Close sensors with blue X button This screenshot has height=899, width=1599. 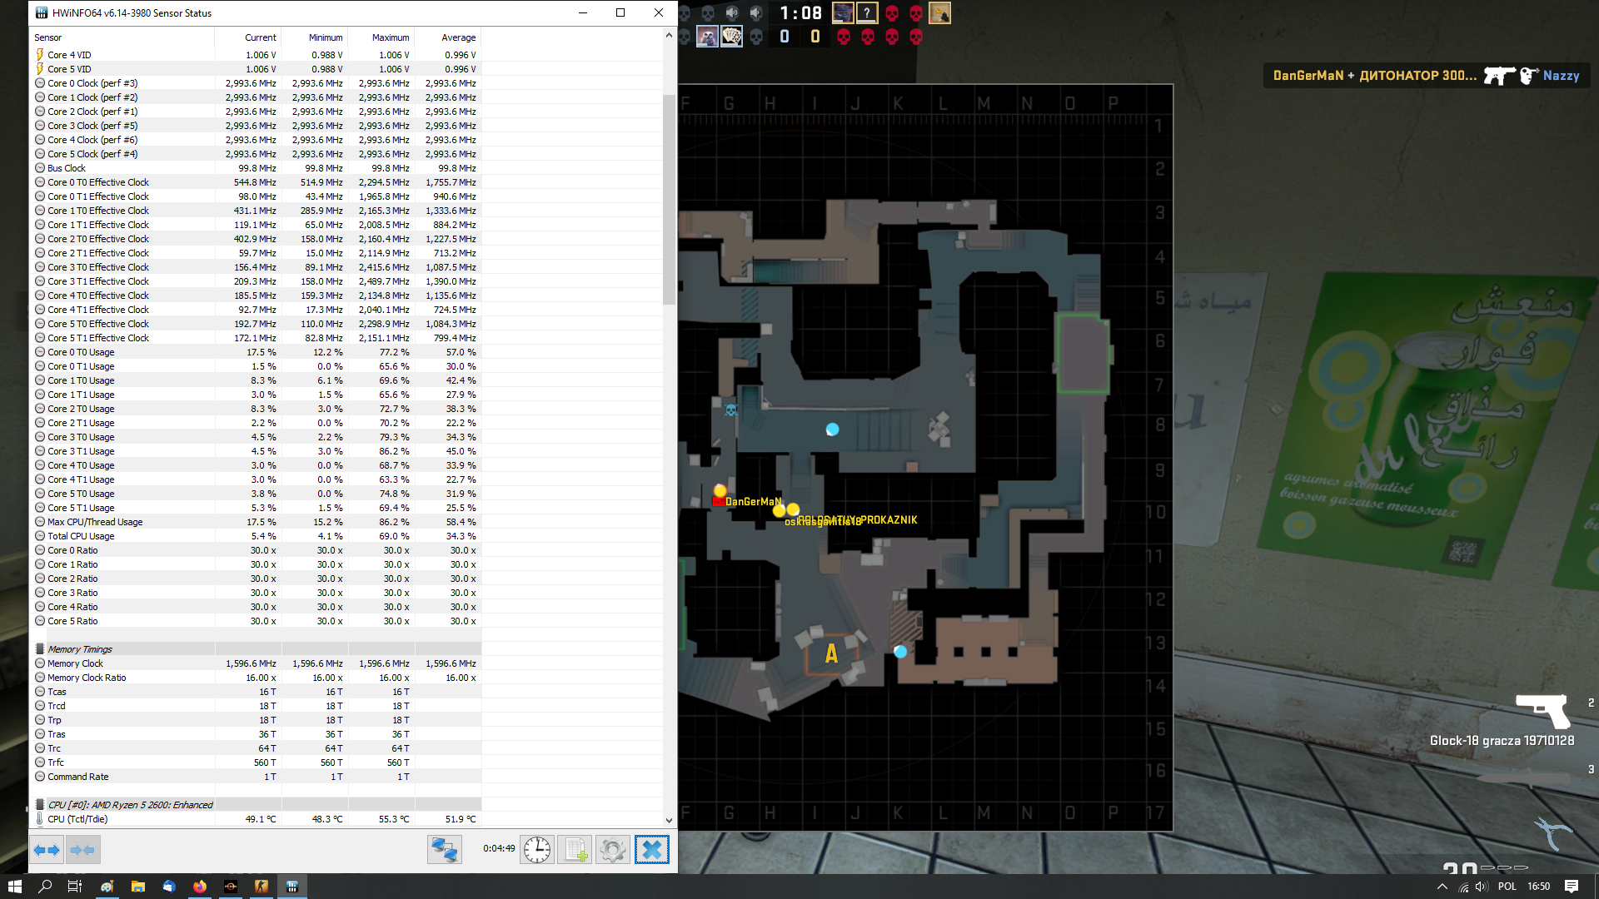[651, 850]
